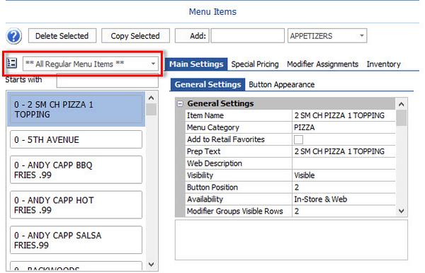Click the Item Name property label
The height and width of the screenshot is (273, 425).
pos(205,115)
